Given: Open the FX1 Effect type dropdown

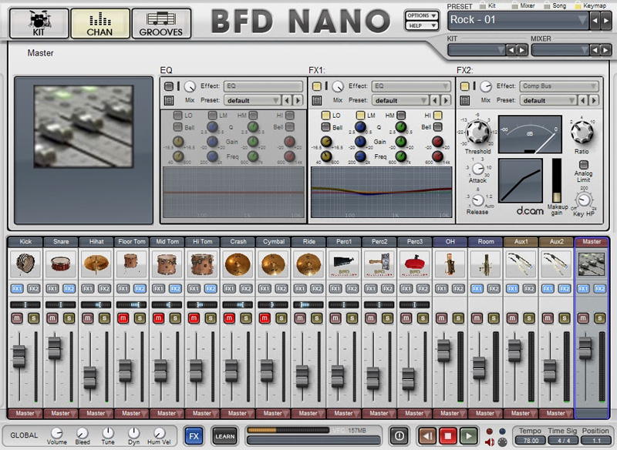Looking at the screenshot, I should [x=411, y=86].
